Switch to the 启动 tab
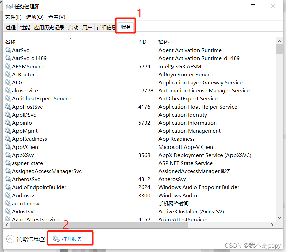This screenshot has width=286, height=252. [x=73, y=27]
